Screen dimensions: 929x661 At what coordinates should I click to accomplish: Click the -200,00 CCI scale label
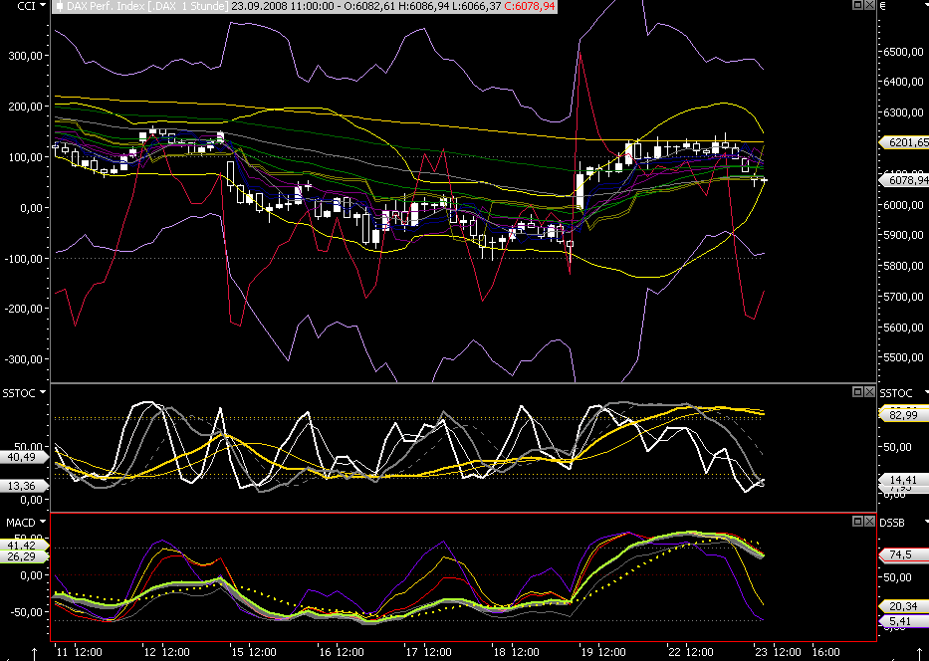[x=24, y=309]
